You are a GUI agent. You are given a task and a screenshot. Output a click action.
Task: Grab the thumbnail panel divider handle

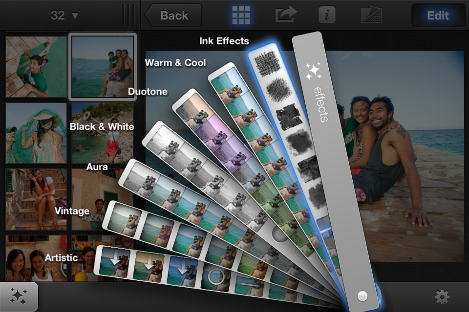128,15
